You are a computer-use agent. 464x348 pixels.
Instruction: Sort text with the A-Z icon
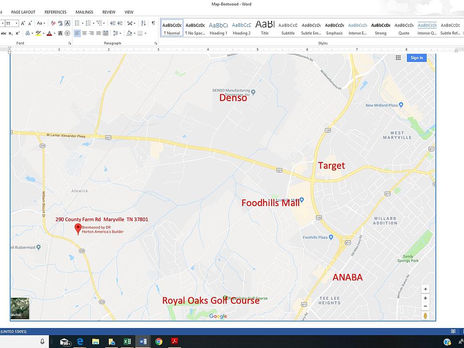(x=143, y=23)
